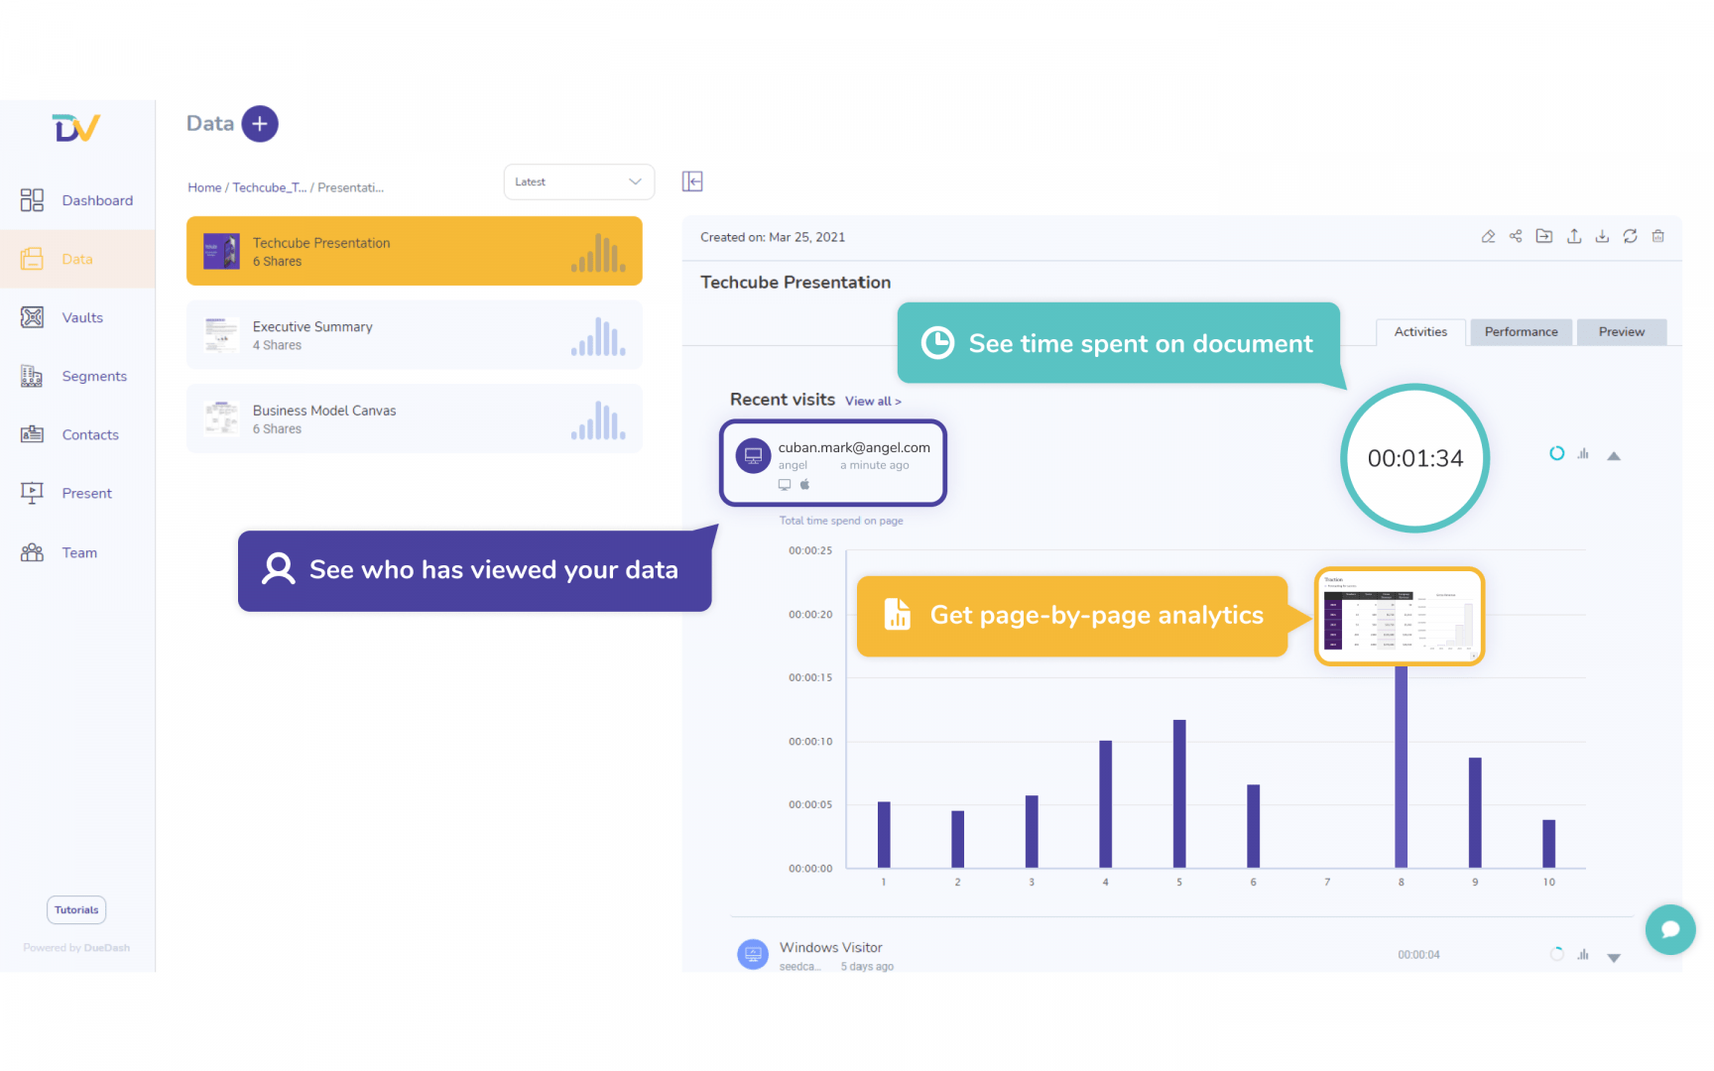This screenshot has height=1071, width=1714.
Task: Open the Latest sorting dropdown
Action: tap(578, 181)
